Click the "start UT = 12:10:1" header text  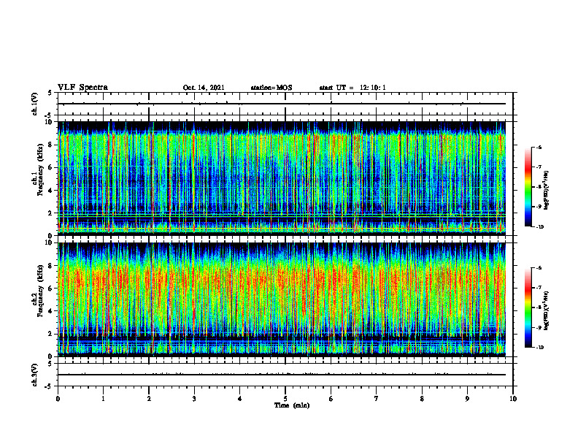pos(352,88)
